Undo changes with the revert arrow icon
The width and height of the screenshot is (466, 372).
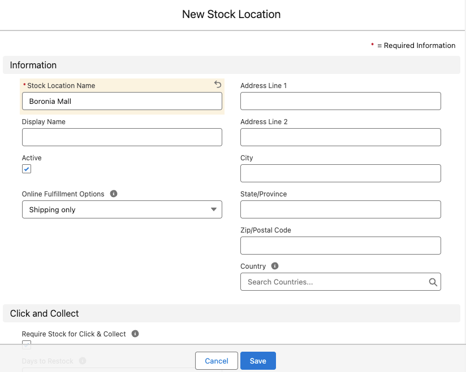click(x=217, y=84)
